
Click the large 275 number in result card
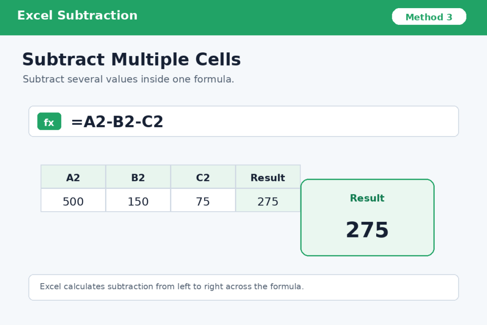(x=367, y=230)
